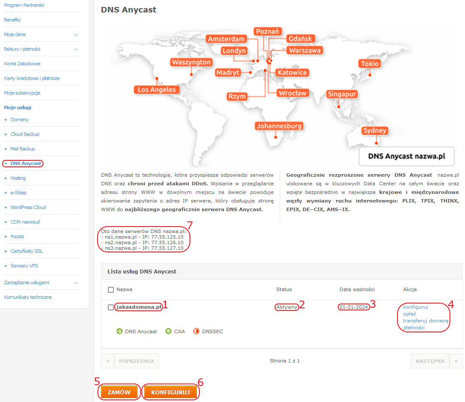Select e-Sklep in the sidebar
Image resolution: width=465 pixels, height=402 pixels.
[18, 193]
